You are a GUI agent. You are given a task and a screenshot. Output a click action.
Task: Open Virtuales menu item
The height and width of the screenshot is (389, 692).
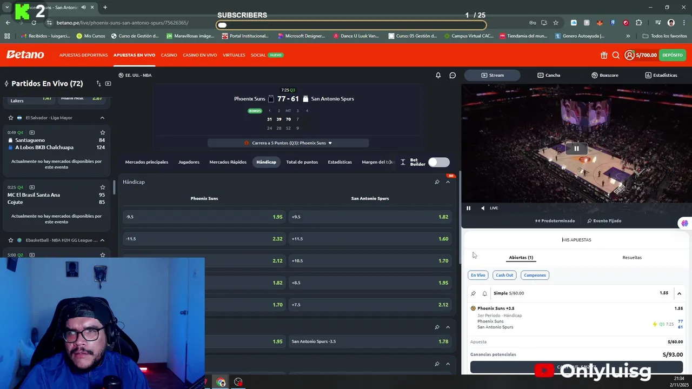tap(234, 55)
